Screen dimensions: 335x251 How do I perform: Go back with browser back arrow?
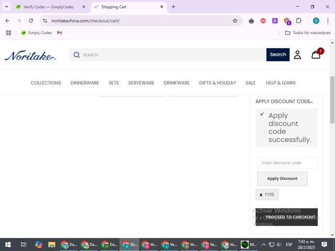[x=7, y=21]
